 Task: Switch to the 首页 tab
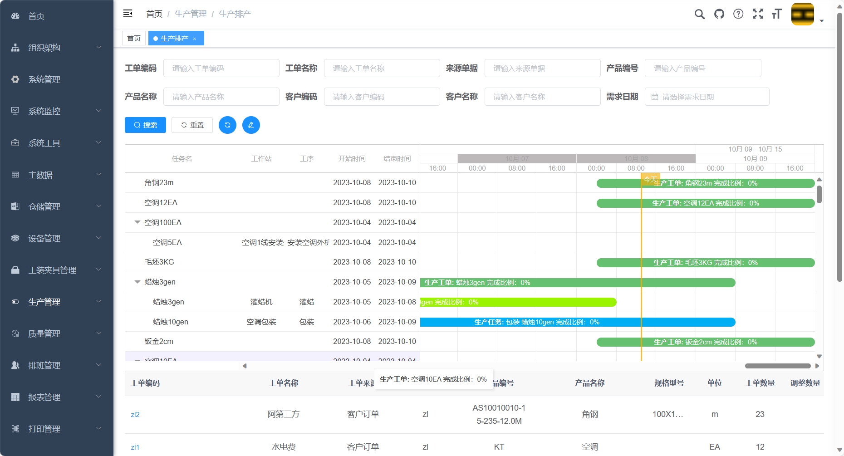click(x=133, y=39)
